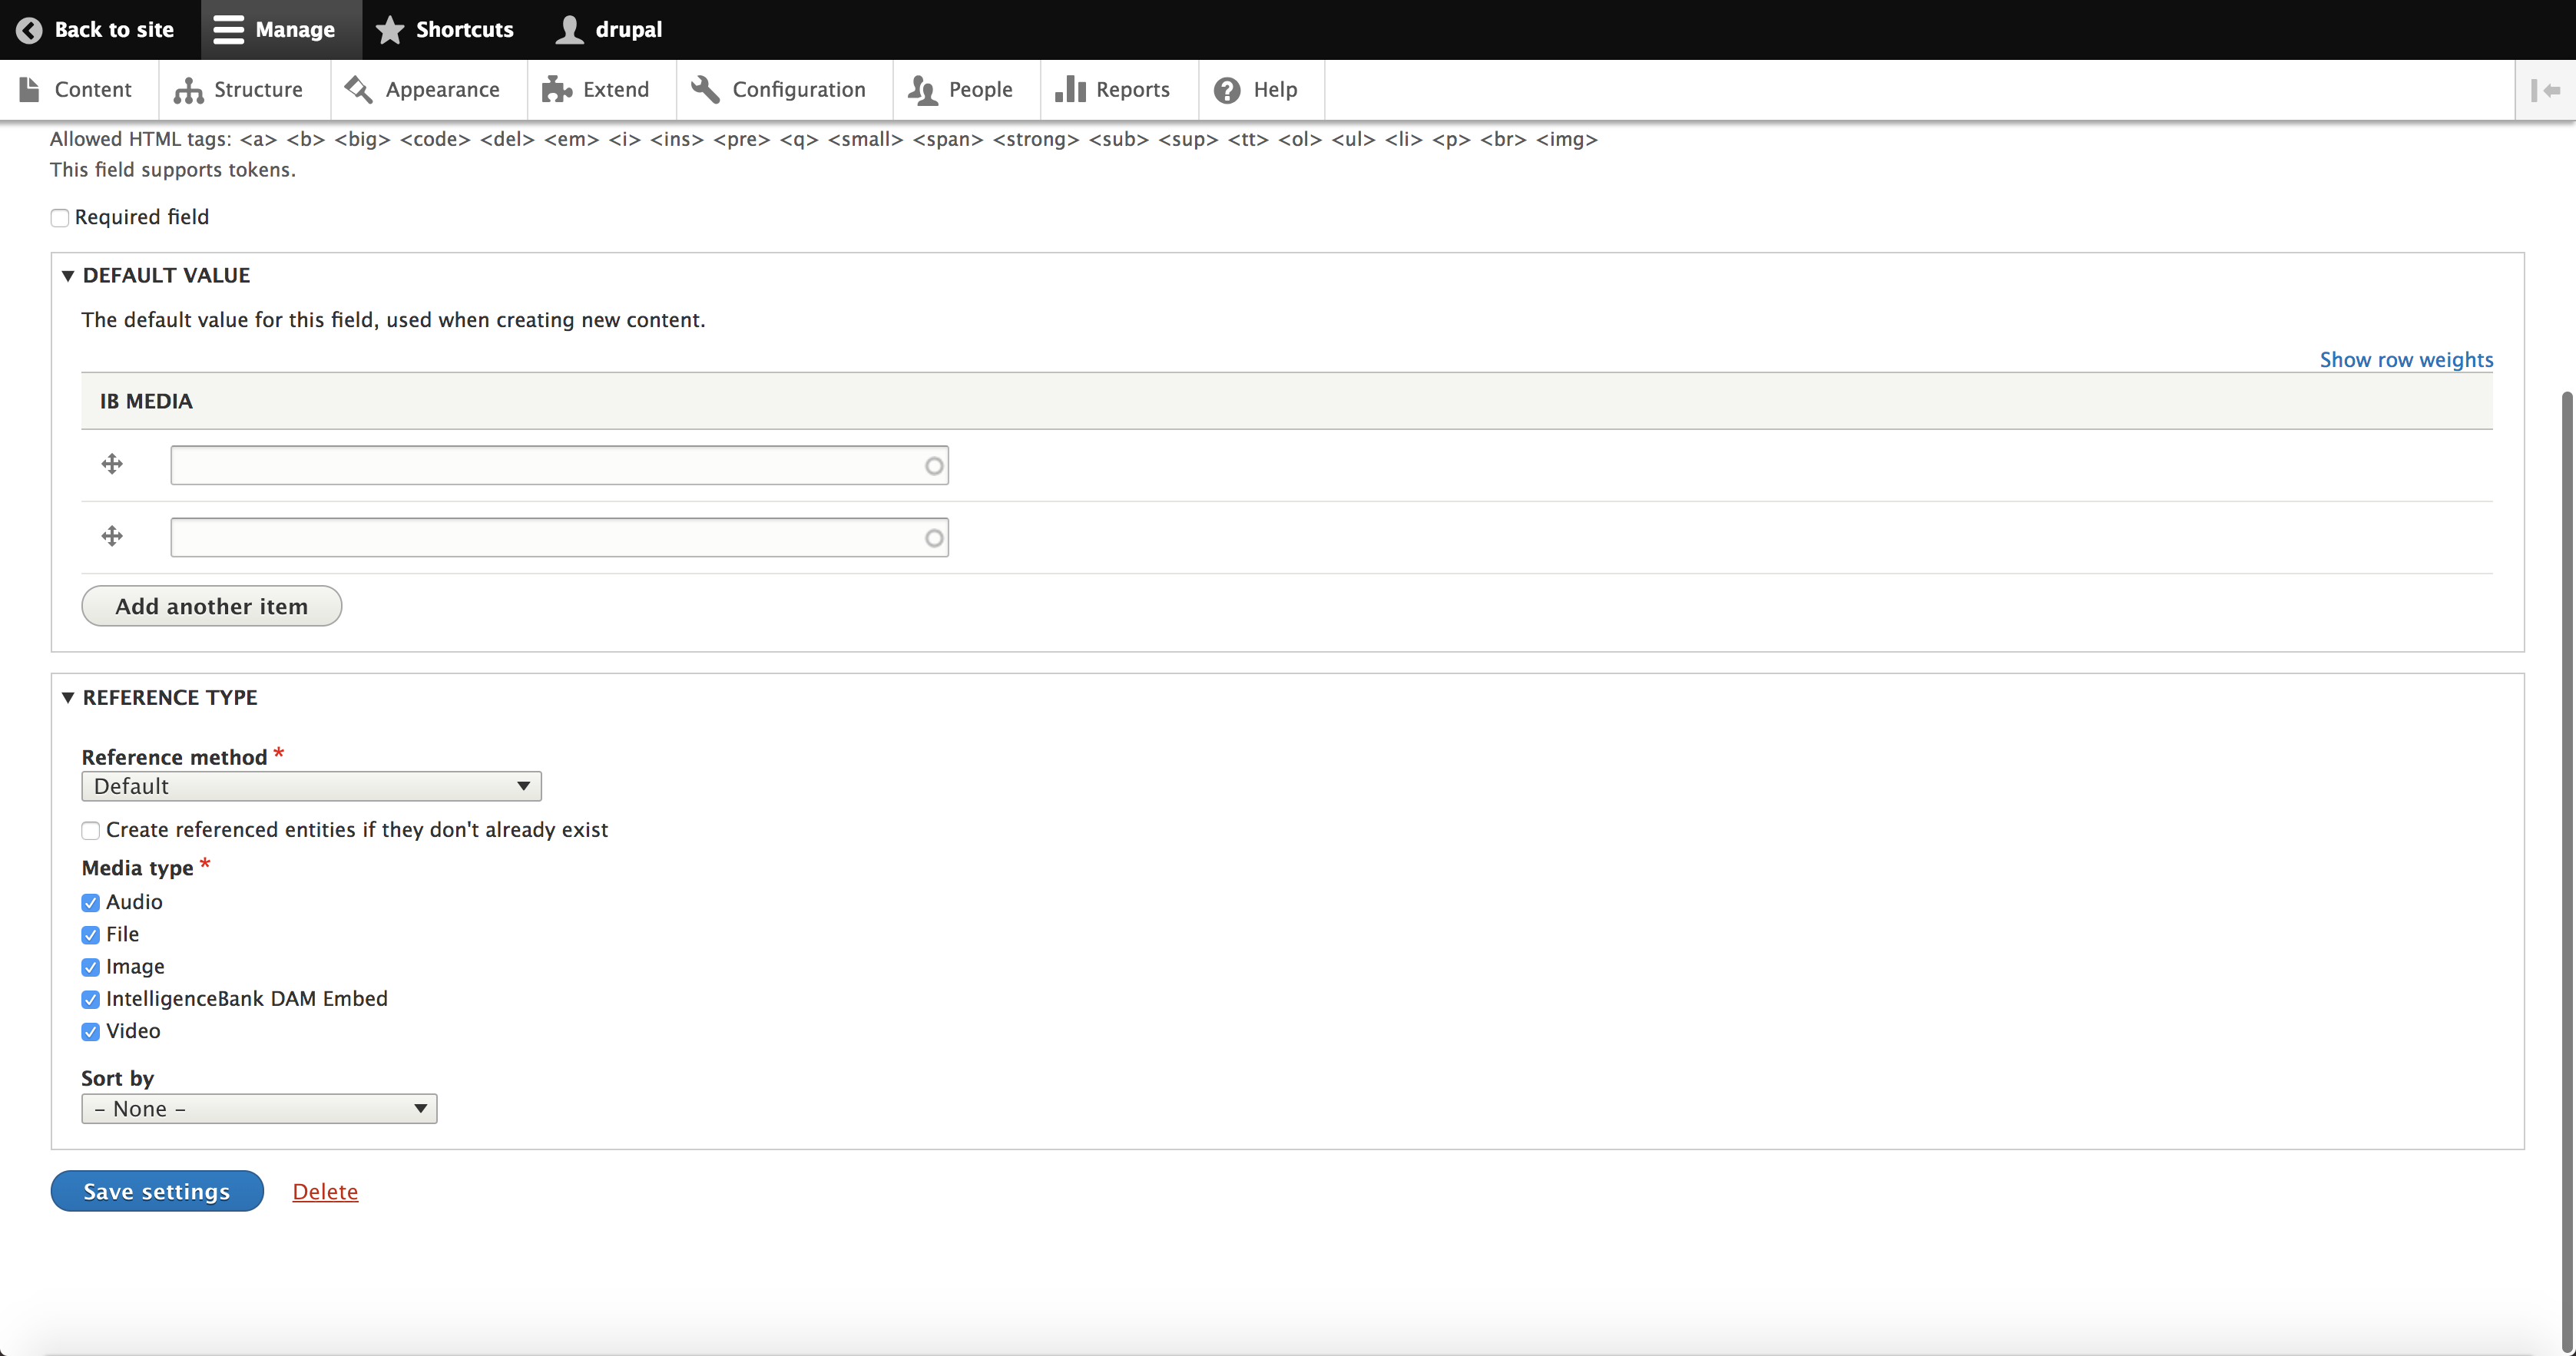Open the Reports menu item
The width and height of the screenshot is (2576, 1356).
coord(1113,90)
